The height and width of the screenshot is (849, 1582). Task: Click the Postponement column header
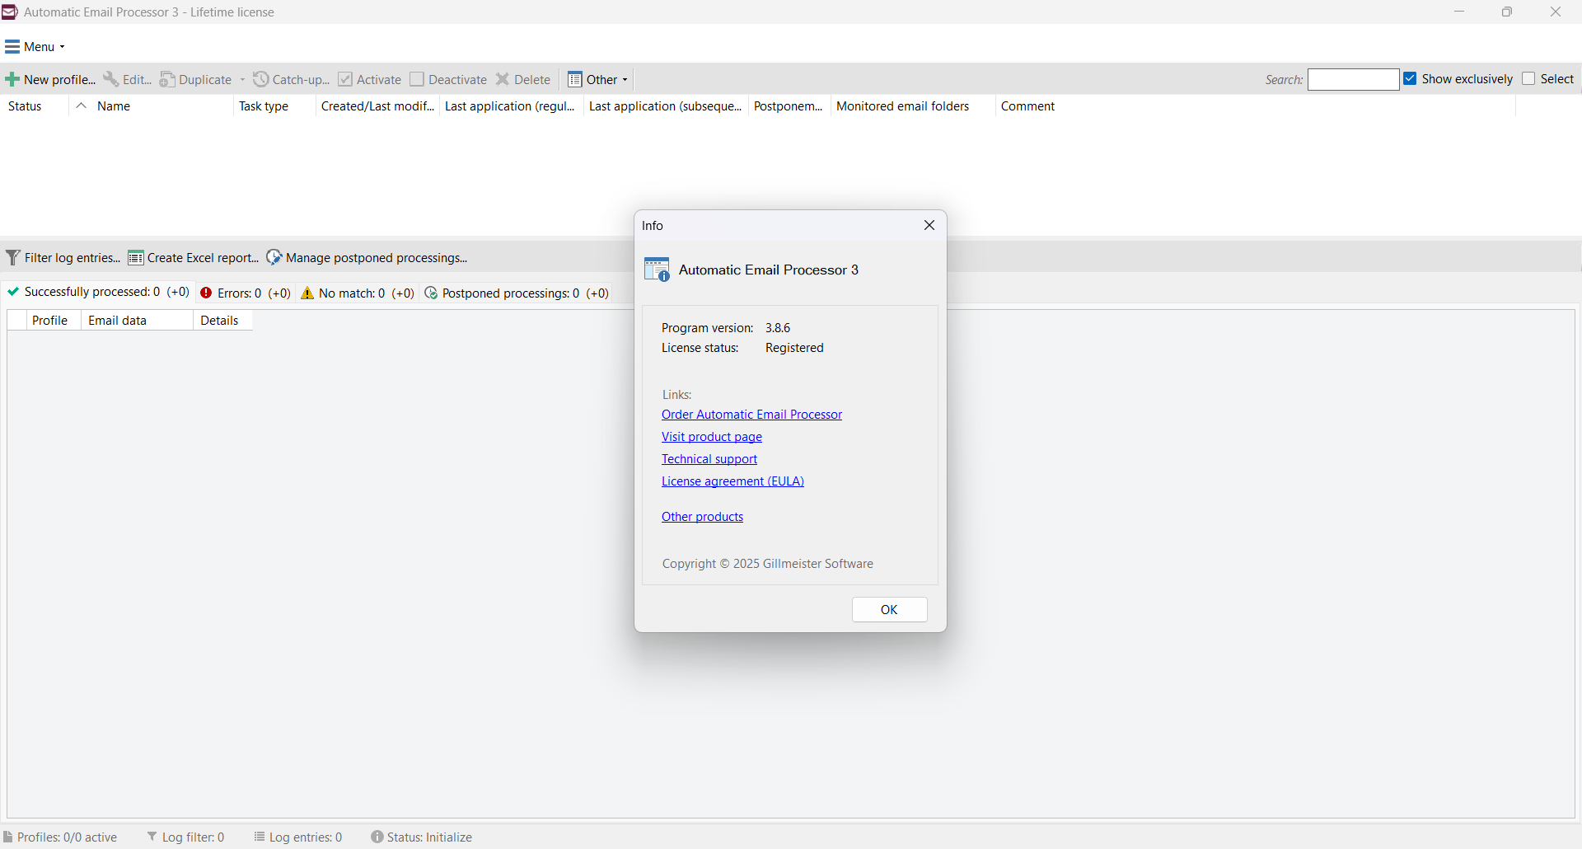789,106
